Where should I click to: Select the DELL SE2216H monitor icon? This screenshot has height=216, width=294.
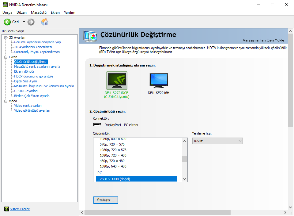[159, 81]
